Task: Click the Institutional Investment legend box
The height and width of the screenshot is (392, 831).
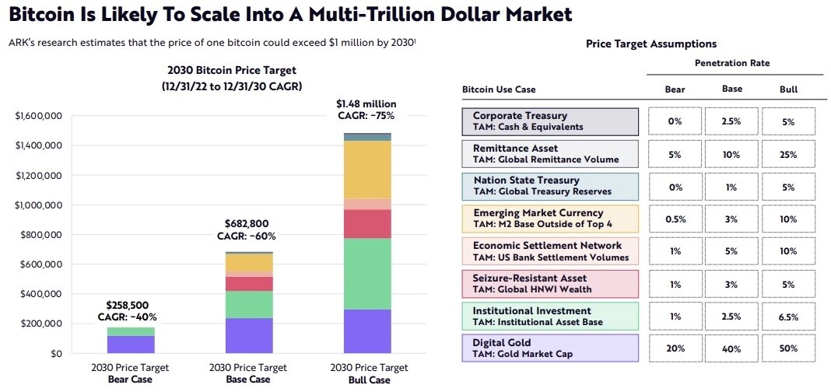Action: coord(550,316)
